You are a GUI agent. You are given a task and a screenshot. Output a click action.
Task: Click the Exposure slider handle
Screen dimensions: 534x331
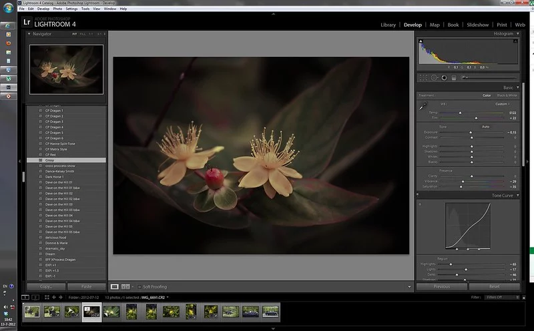click(x=471, y=133)
